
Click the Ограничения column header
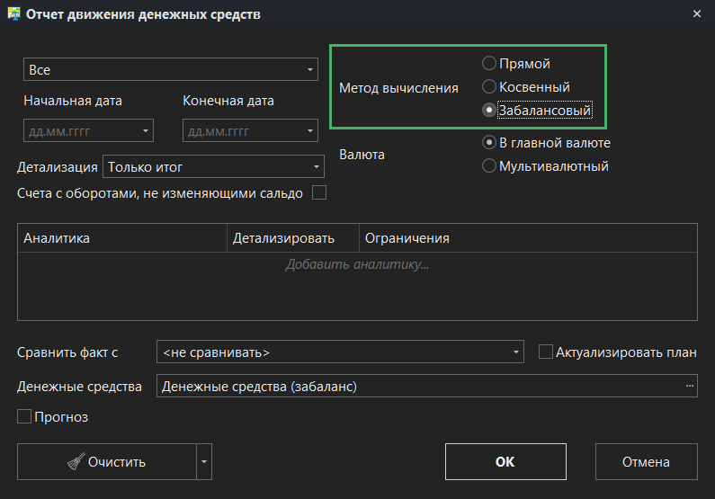528,238
